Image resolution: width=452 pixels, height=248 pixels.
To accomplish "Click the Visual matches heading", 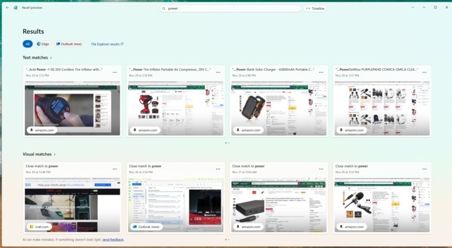I will pyautogui.click(x=37, y=154).
